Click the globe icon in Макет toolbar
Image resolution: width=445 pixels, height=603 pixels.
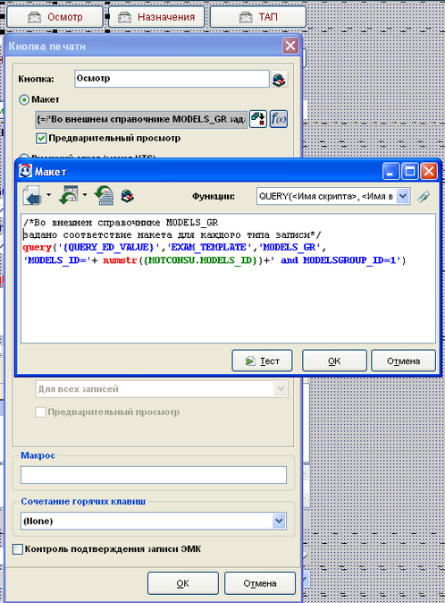127,196
